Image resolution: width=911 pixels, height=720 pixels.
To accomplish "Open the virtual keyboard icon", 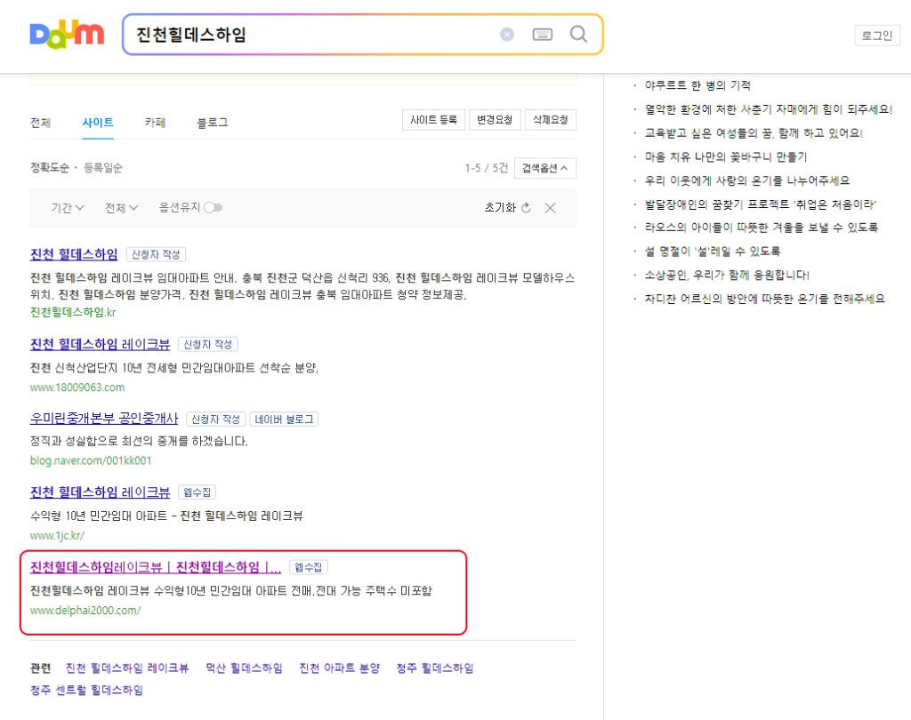I will (x=543, y=35).
